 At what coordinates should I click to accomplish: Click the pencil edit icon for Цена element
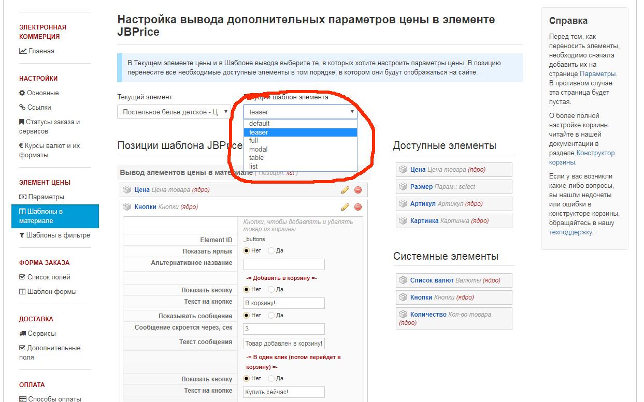[x=345, y=190]
